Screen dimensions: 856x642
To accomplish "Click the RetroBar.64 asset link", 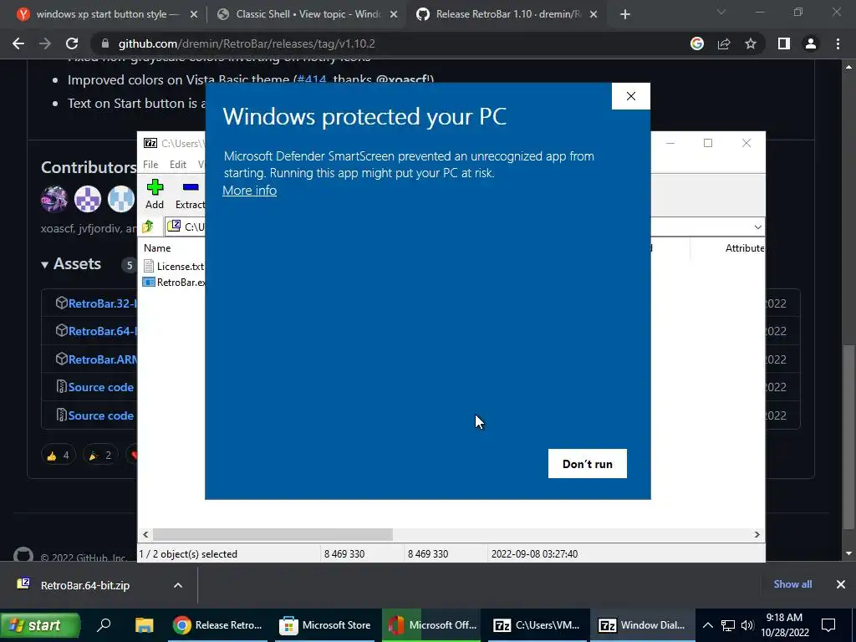I will coord(103,331).
